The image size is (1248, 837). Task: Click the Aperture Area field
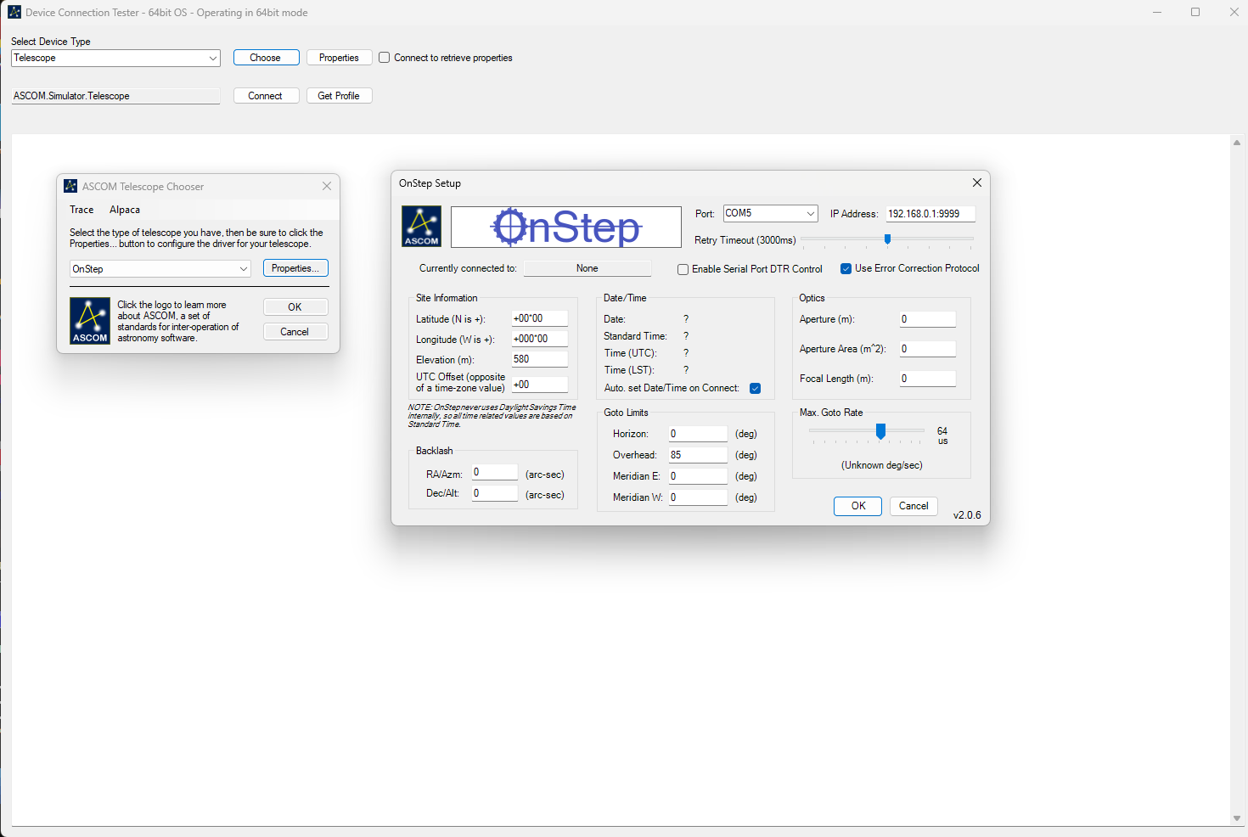click(x=928, y=349)
